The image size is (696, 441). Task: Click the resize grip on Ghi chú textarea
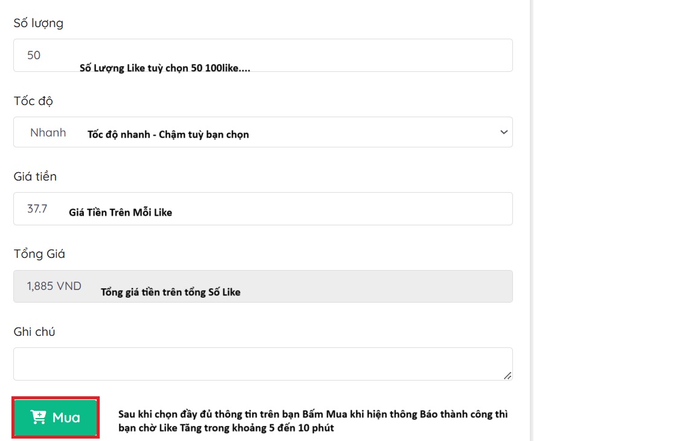tap(507, 376)
